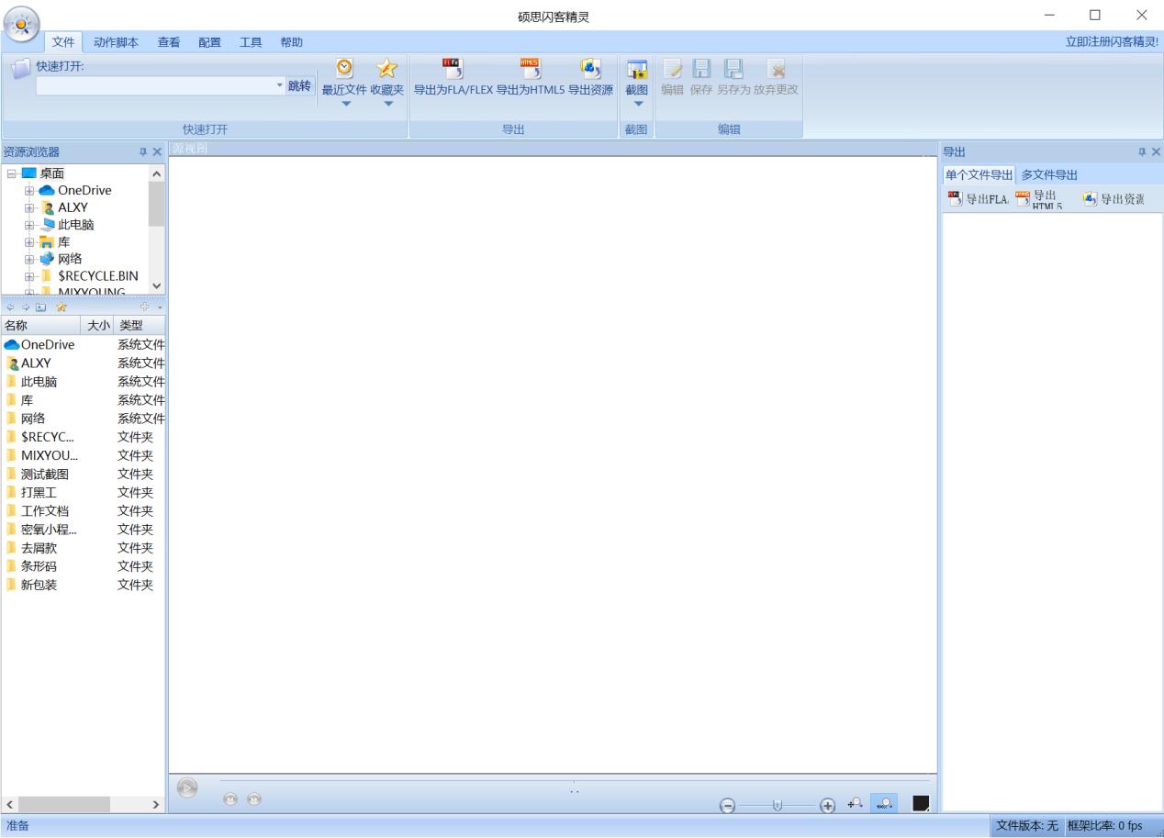This screenshot has height=838, width=1164.
Task: Expand the 库 tree node
Action: [x=29, y=241]
